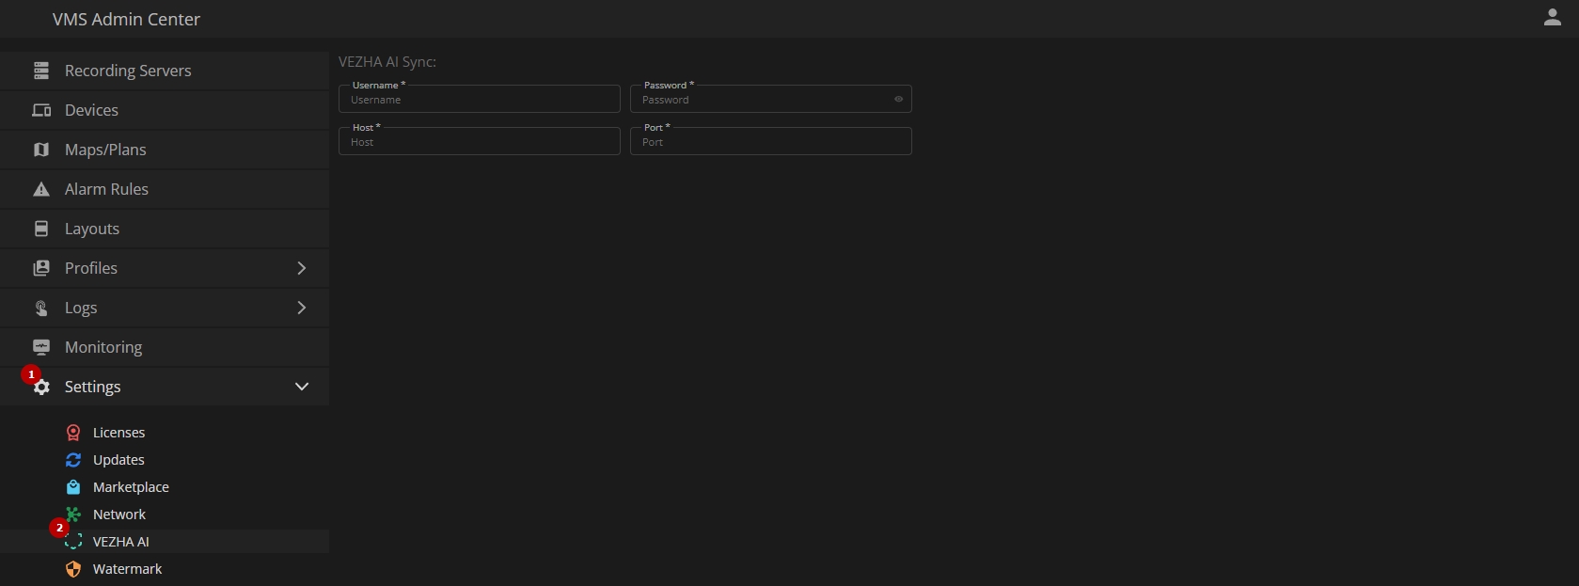Click the Settings label in sidebar
Viewport: 1579px width, 586px height.
tap(92, 387)
